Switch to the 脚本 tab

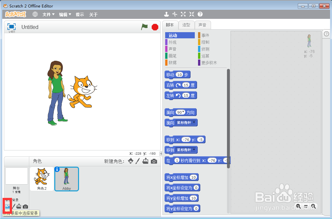pos(170,25)
